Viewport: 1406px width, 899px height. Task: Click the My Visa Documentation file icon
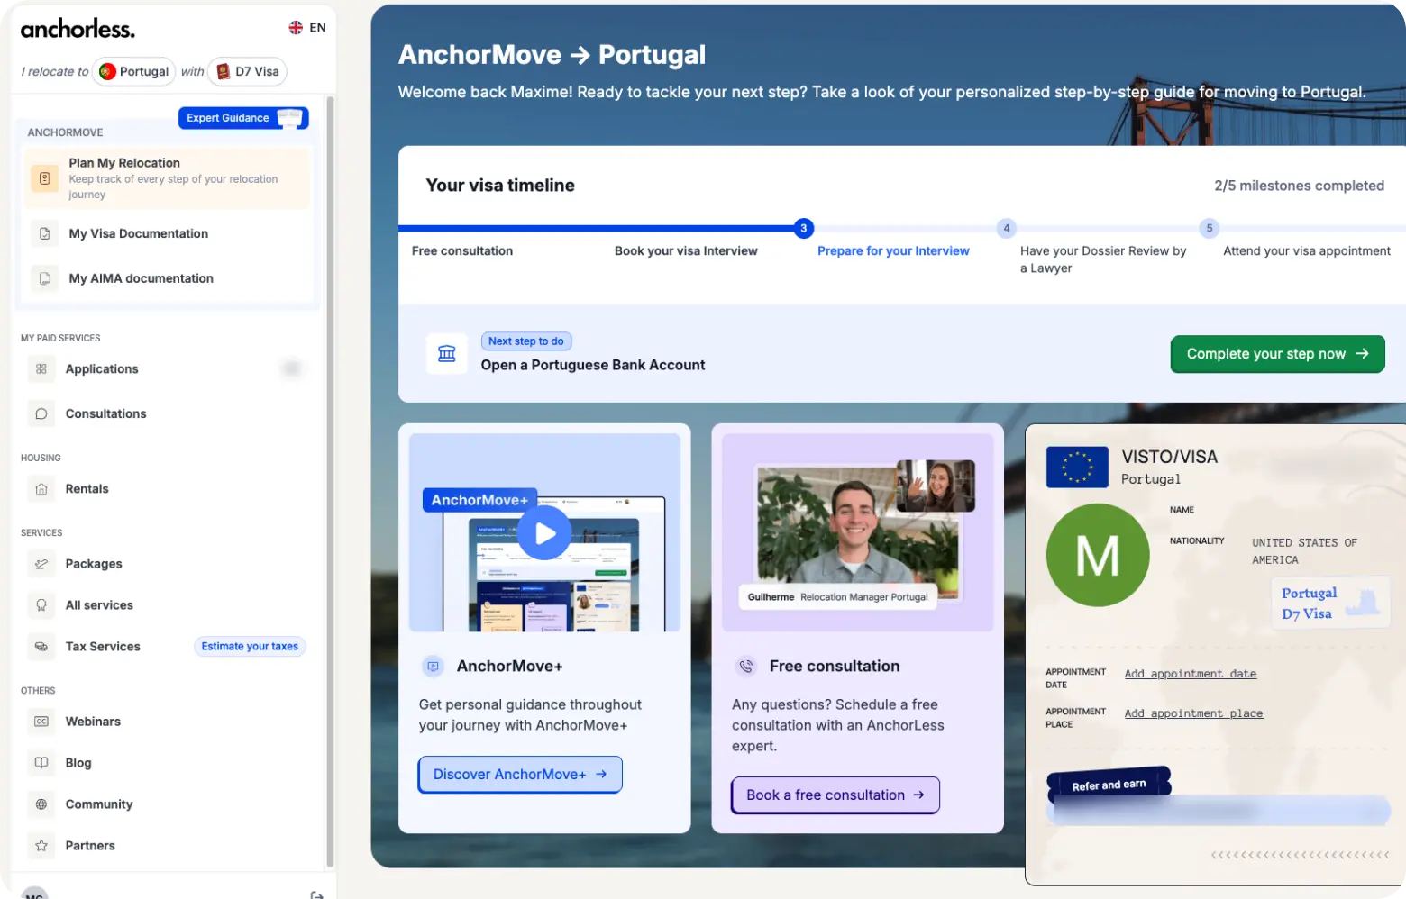pos(44,233)
